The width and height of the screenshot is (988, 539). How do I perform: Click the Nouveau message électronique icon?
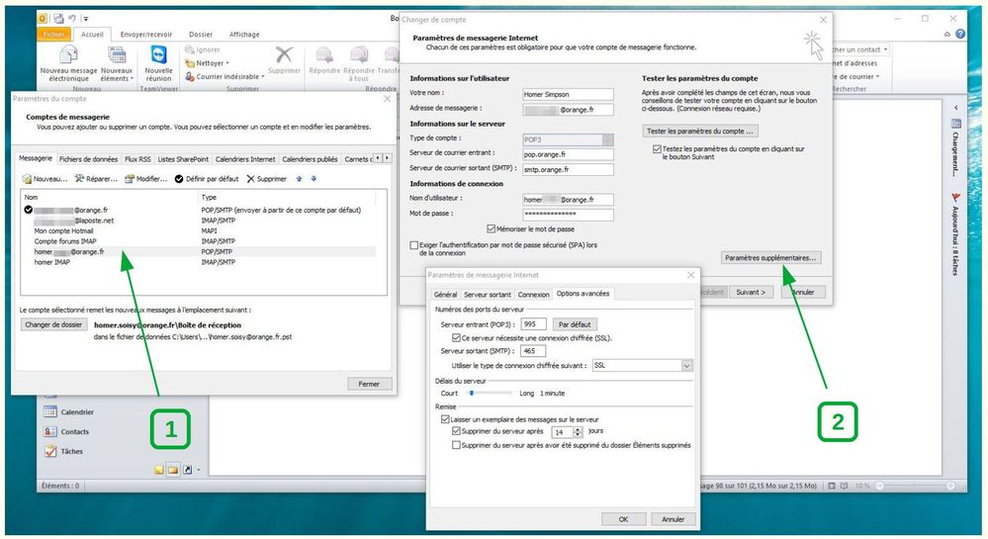(68, 55)
